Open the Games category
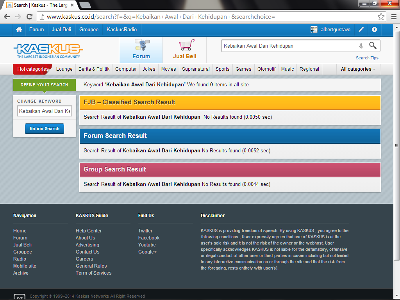This screenshot has width=400, height=300. point(243,69)
